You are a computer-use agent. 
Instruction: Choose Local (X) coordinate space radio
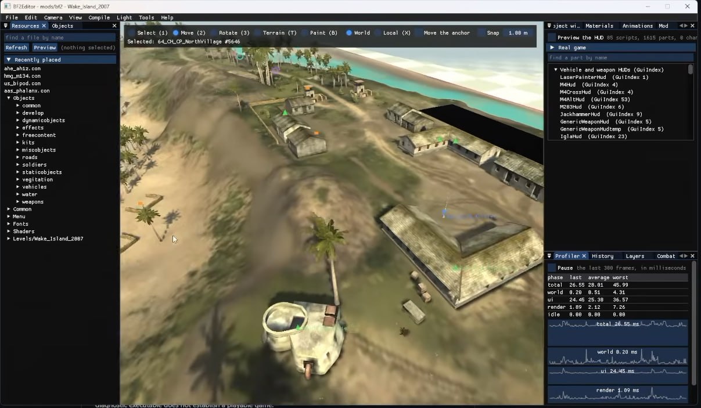coord(378,33)
